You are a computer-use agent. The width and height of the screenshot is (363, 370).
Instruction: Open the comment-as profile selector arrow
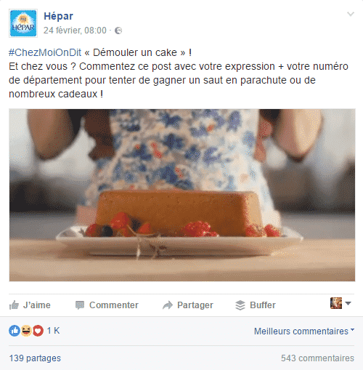click(348, 303)
